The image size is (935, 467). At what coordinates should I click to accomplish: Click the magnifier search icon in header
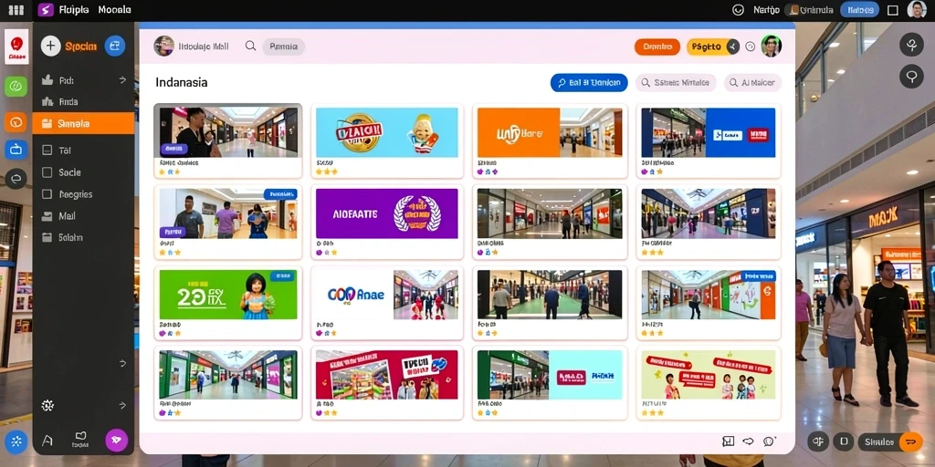[x=251, y=46]
